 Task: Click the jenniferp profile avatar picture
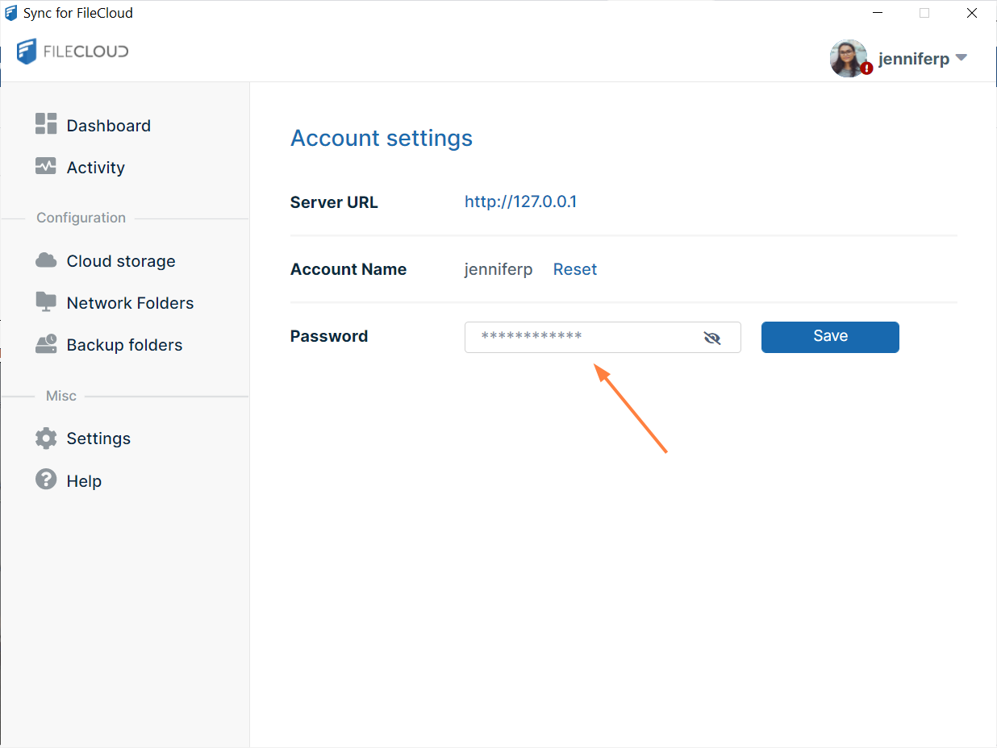[x=848, y=57]
